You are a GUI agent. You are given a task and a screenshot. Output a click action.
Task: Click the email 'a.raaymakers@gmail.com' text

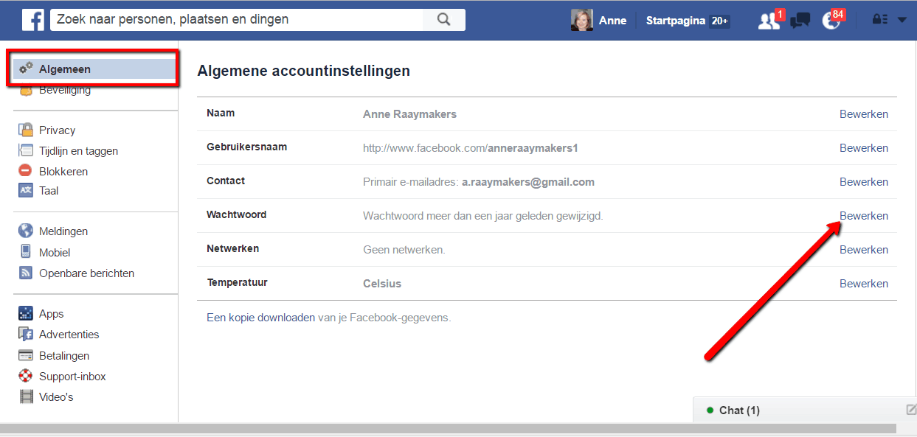(528, 182)
